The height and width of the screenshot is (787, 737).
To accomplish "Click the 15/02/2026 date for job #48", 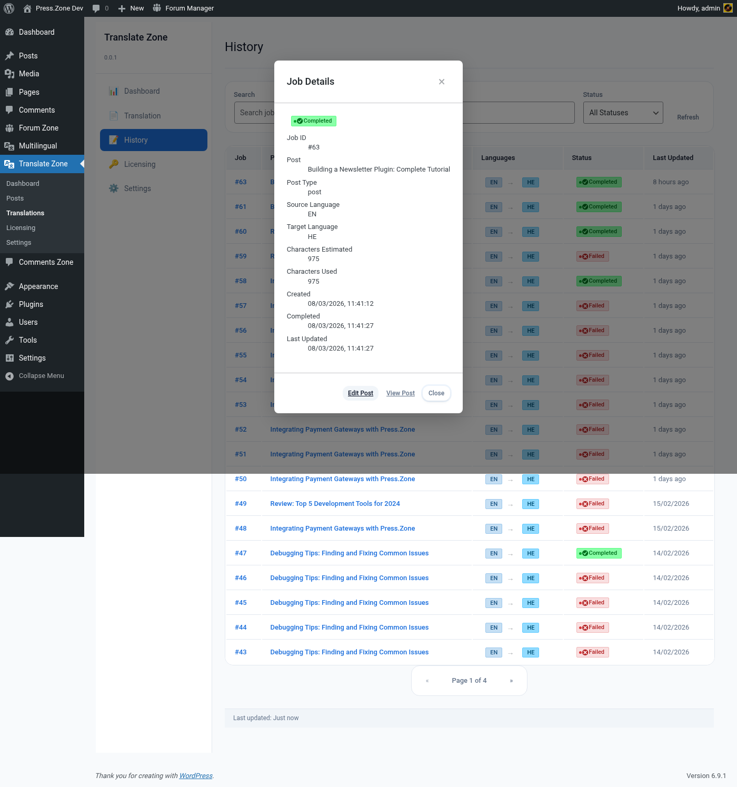I will [x=671, y=529].
